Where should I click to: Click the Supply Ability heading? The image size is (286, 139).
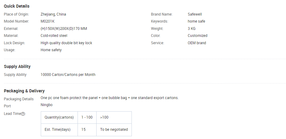tap(17, 66)
